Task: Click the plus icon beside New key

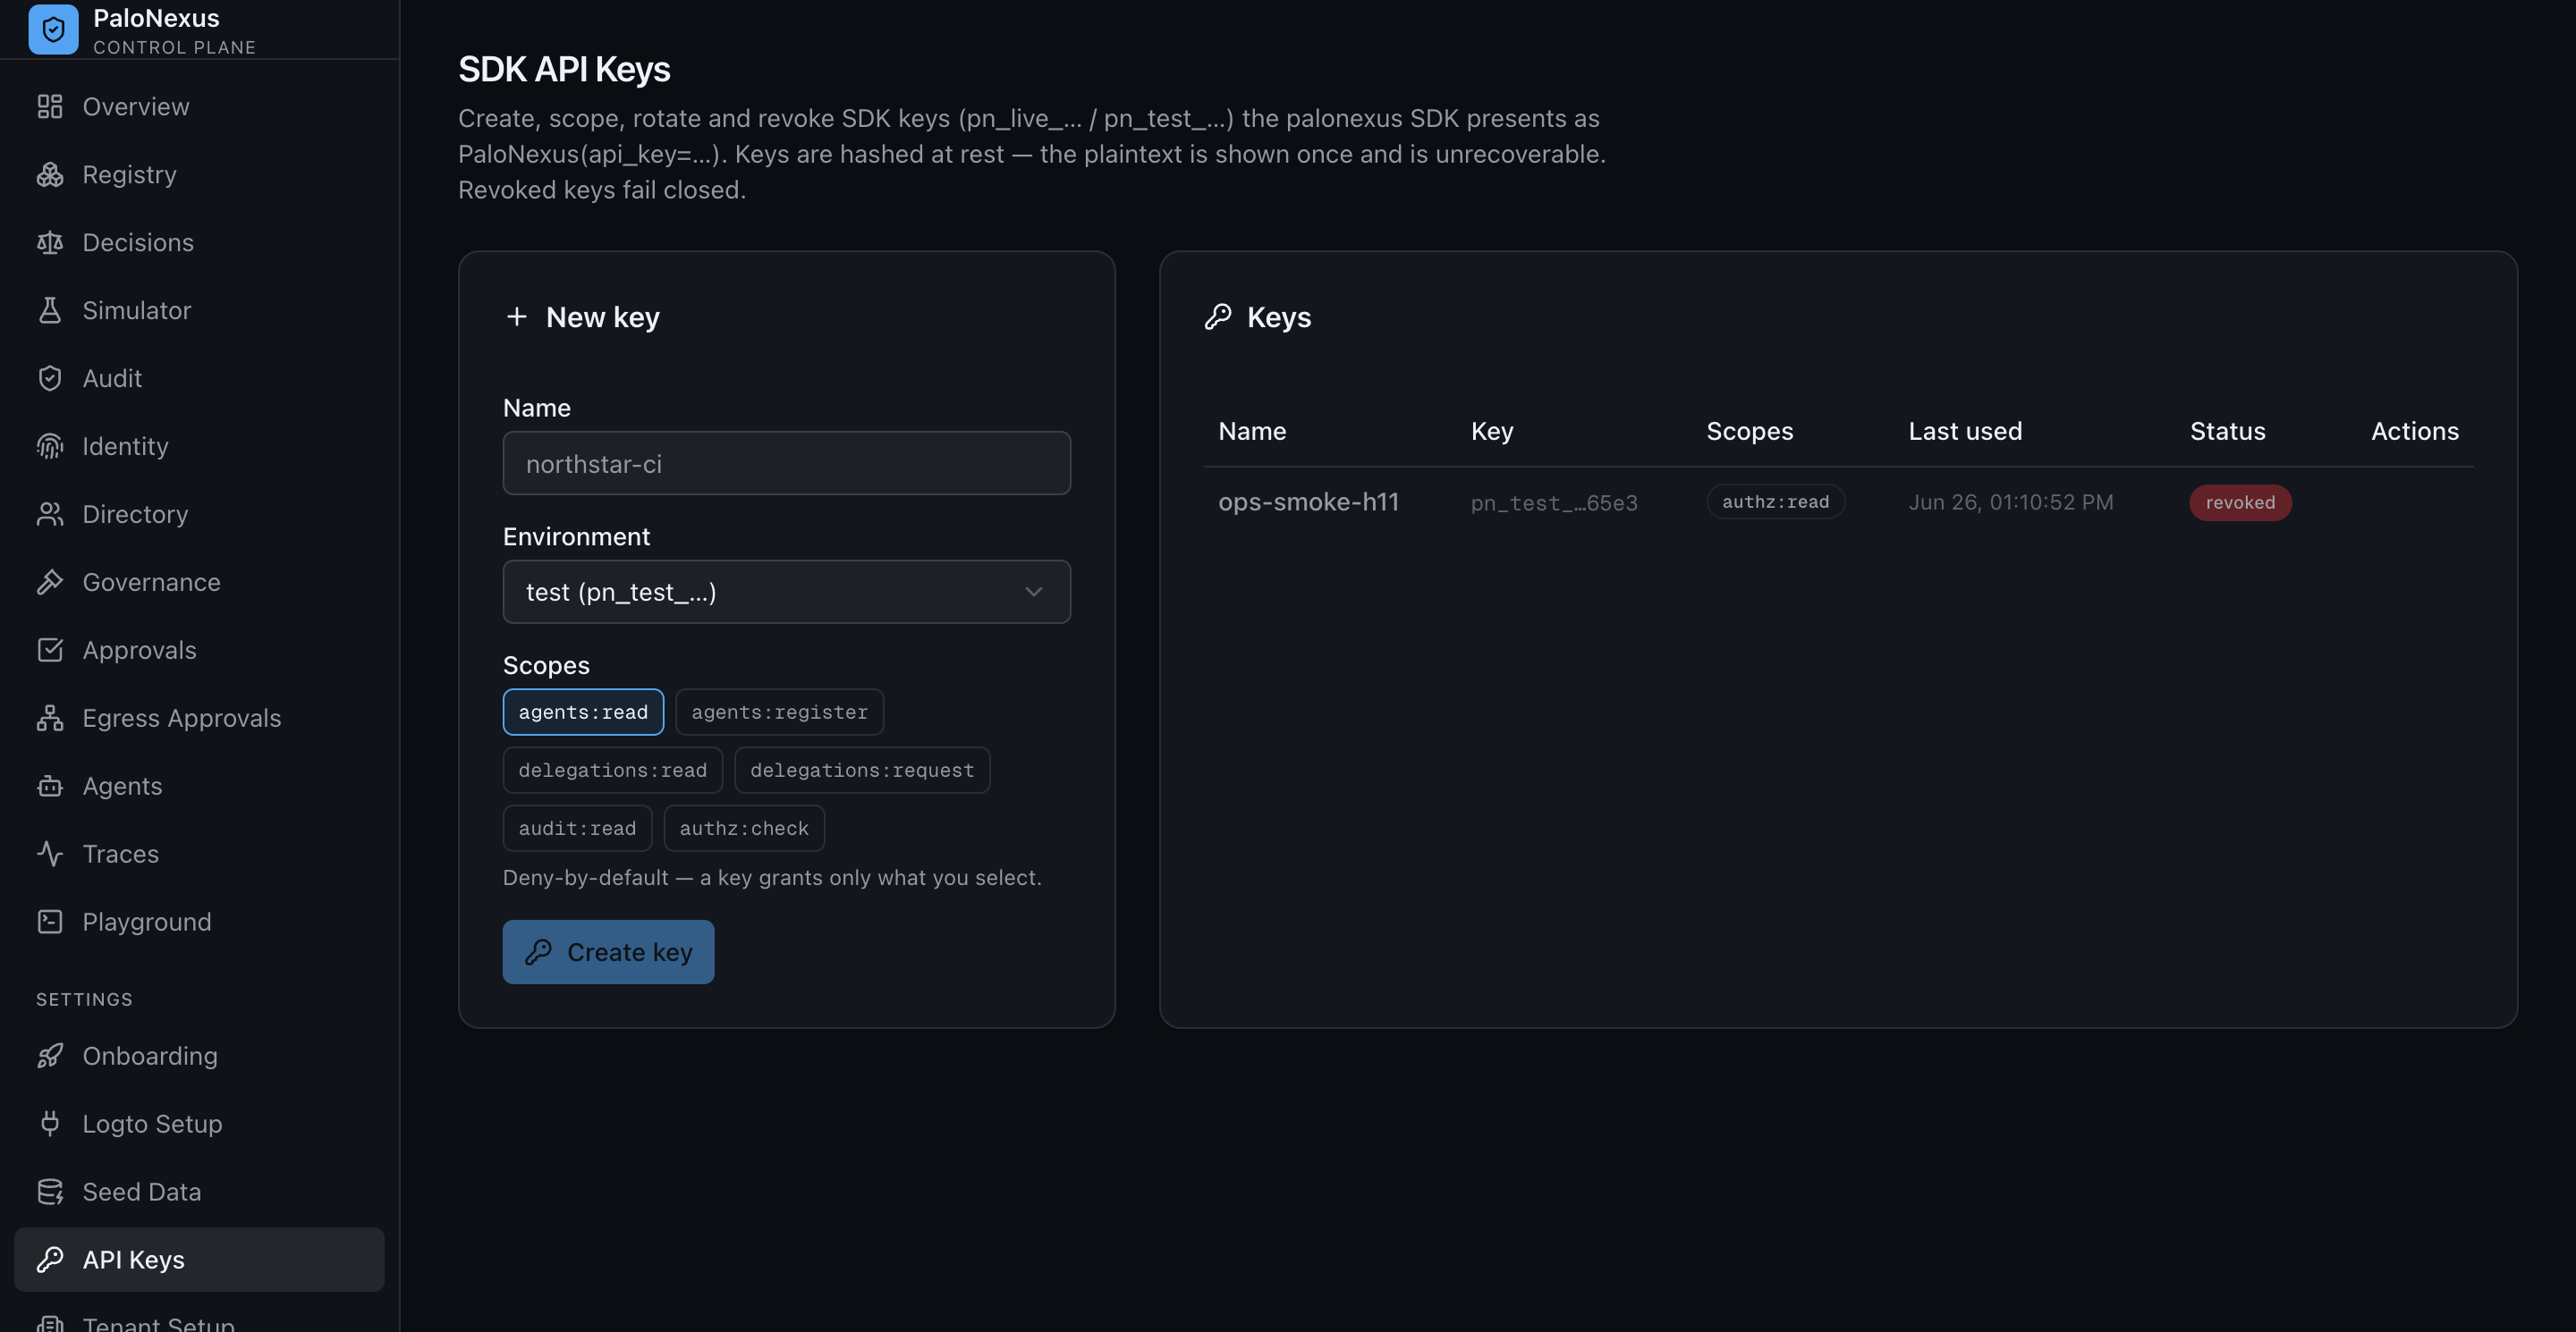Action: pos(516,316)
